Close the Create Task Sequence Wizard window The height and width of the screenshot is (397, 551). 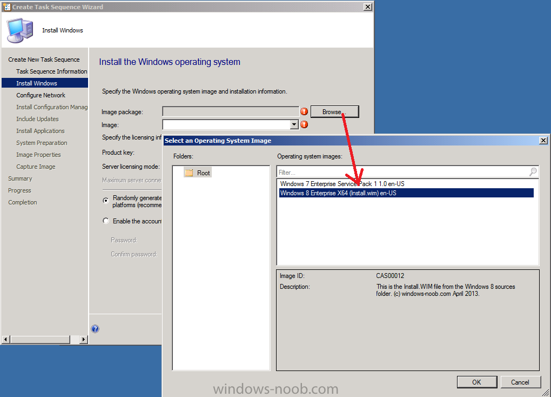tap(367, 6)
